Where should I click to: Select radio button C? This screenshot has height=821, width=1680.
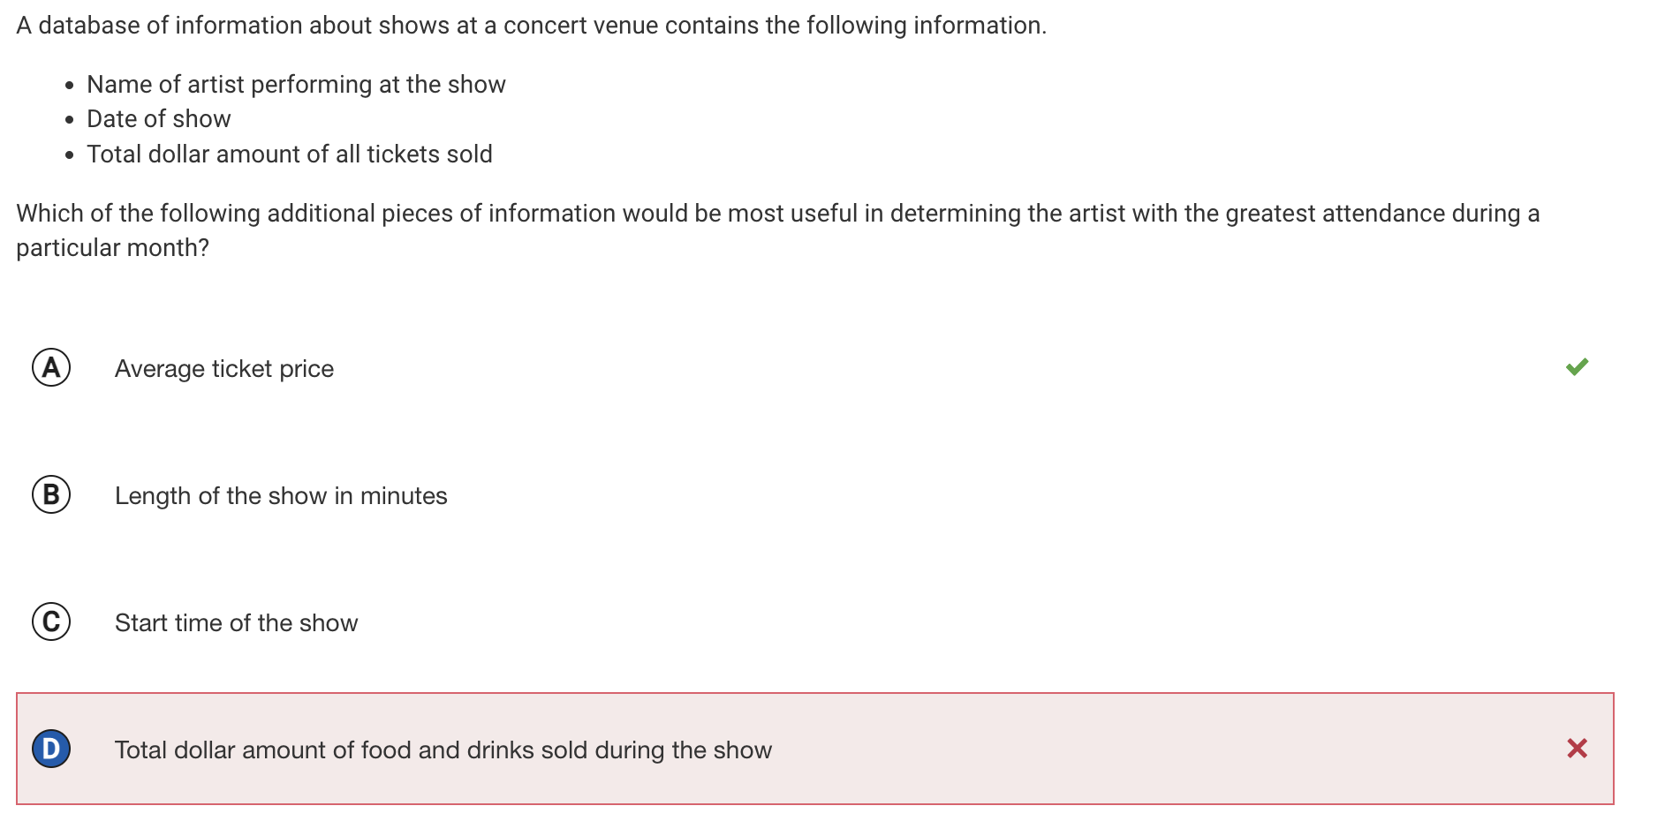(x=51, y=621)
